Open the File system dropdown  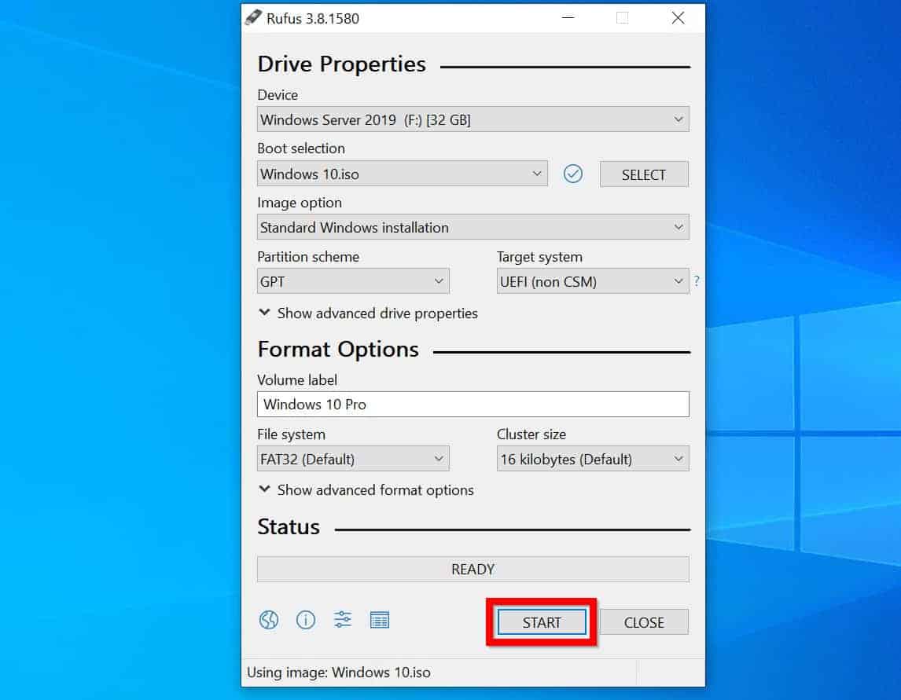point(439,458)
